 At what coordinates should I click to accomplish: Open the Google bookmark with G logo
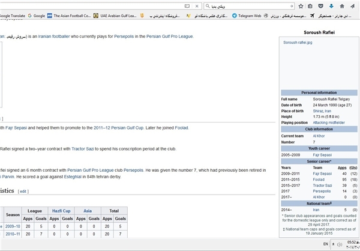point(37,16)
